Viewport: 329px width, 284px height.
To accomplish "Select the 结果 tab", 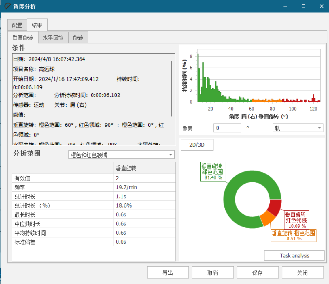I will tap(37, 25).
